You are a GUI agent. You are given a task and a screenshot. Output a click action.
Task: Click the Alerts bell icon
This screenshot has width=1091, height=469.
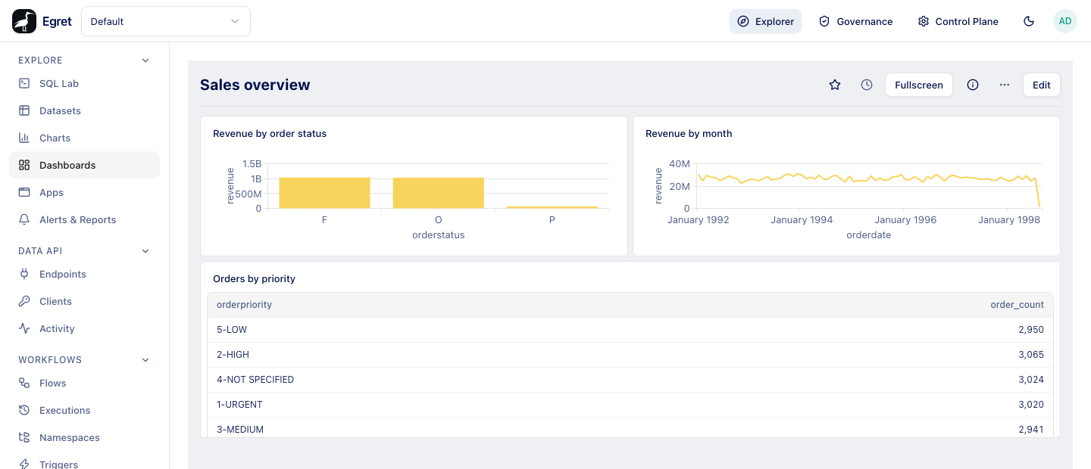pos(24,219)
